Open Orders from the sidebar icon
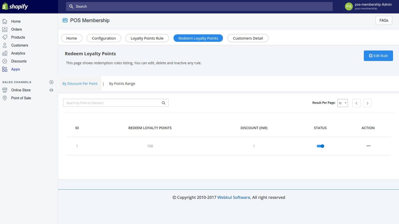Viewport: 399px width, 224px height. (5, 29)
